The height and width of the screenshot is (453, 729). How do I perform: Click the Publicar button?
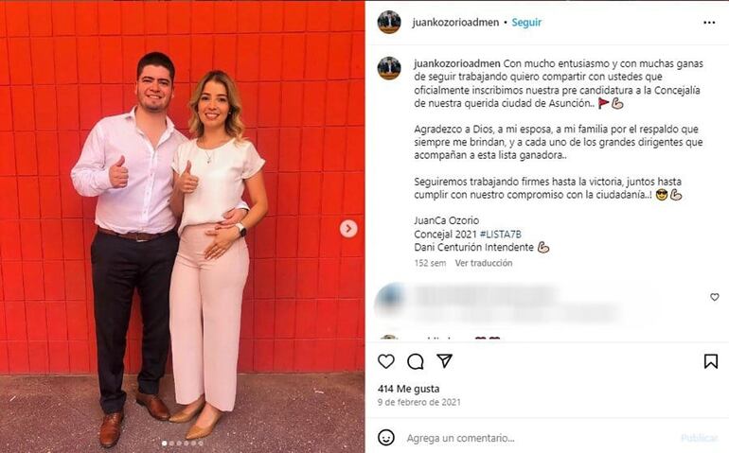point(699,438)
